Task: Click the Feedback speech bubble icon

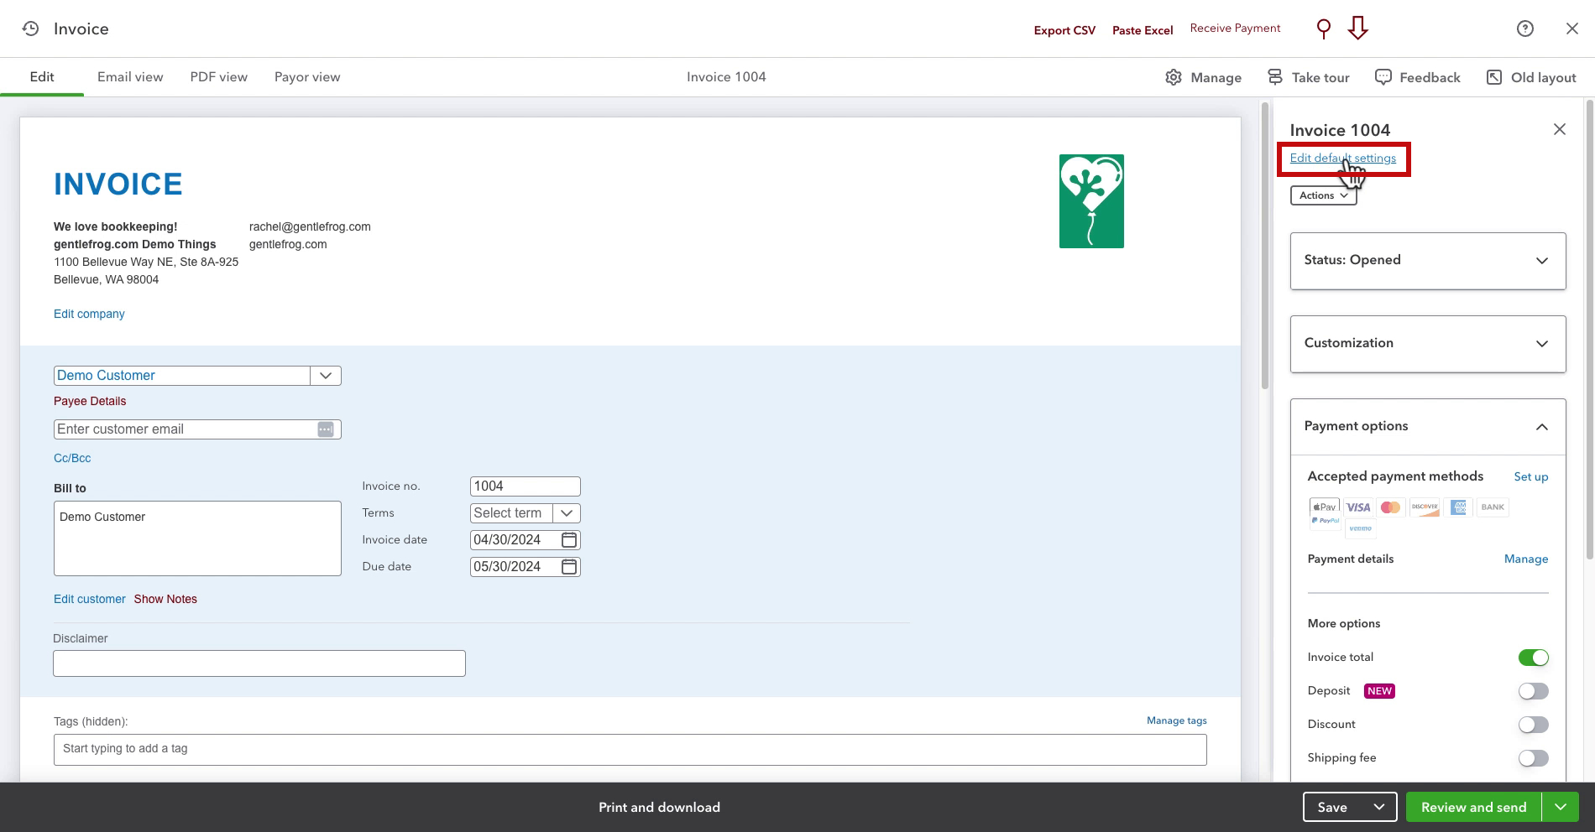Action: [1383, 77]
